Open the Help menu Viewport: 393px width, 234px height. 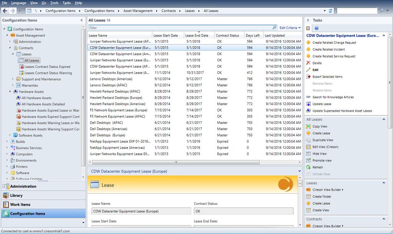click(x=78, y=3)
